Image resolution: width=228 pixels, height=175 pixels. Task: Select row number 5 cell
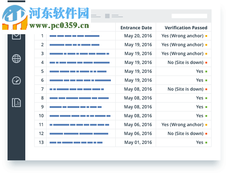tap(40, 72)
